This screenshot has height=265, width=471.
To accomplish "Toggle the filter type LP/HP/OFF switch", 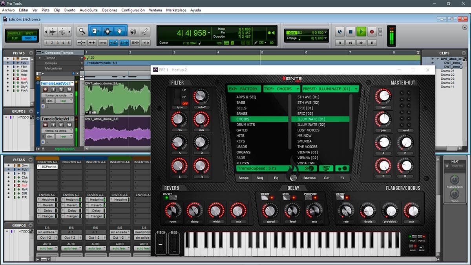I will pyautogui.click(x=177, y=97).
